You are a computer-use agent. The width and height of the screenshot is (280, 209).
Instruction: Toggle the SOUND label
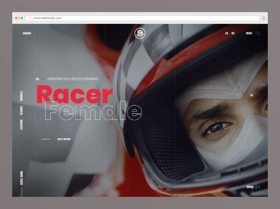click(250, 187)
